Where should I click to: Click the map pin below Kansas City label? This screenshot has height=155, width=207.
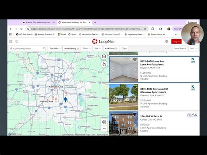55,88
